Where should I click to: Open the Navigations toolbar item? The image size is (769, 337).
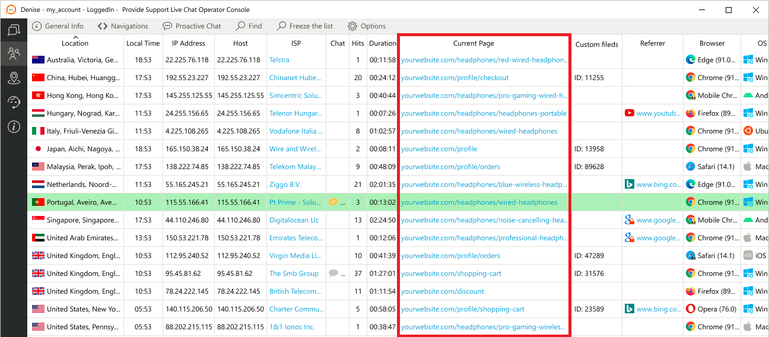(123, 26)
